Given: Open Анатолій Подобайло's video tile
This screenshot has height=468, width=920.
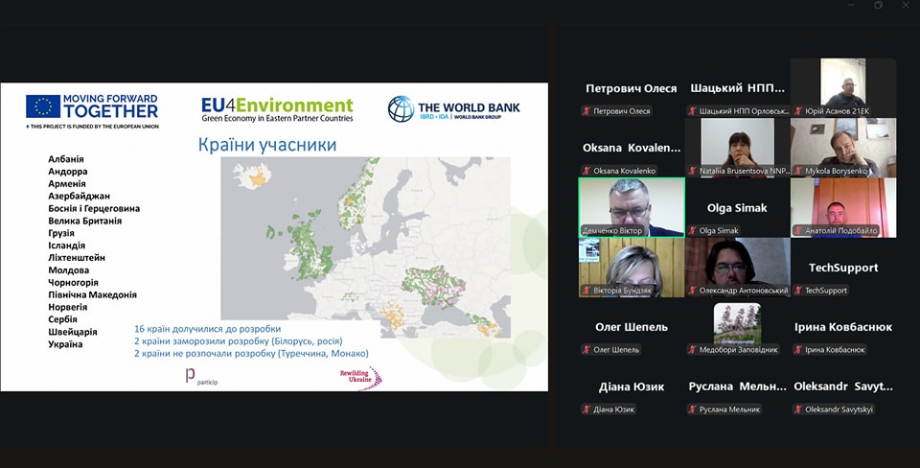Looking at the screenshot, I should (x=843, y=203).
